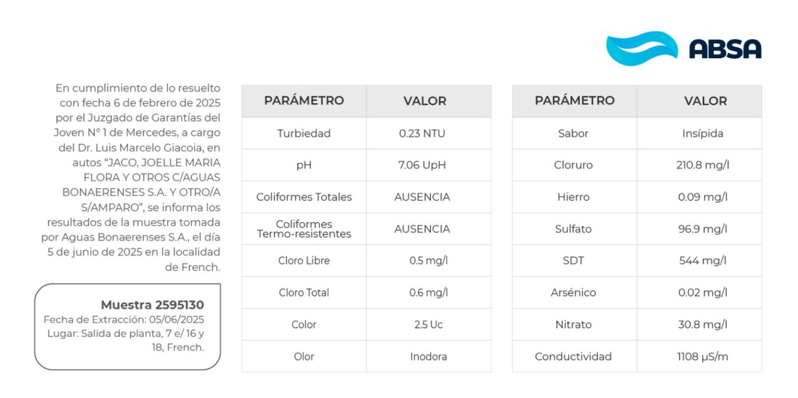Click the Cloro Total parameter cell
798x398 pixels.
click(304, 293)
